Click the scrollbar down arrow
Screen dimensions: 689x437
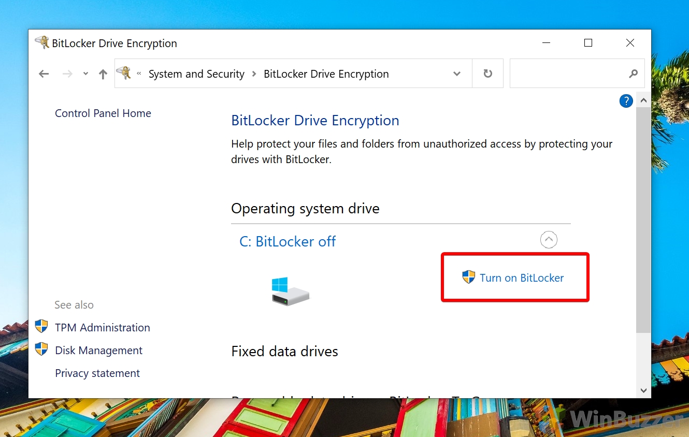pyautogui.click(x=643, y=390)
